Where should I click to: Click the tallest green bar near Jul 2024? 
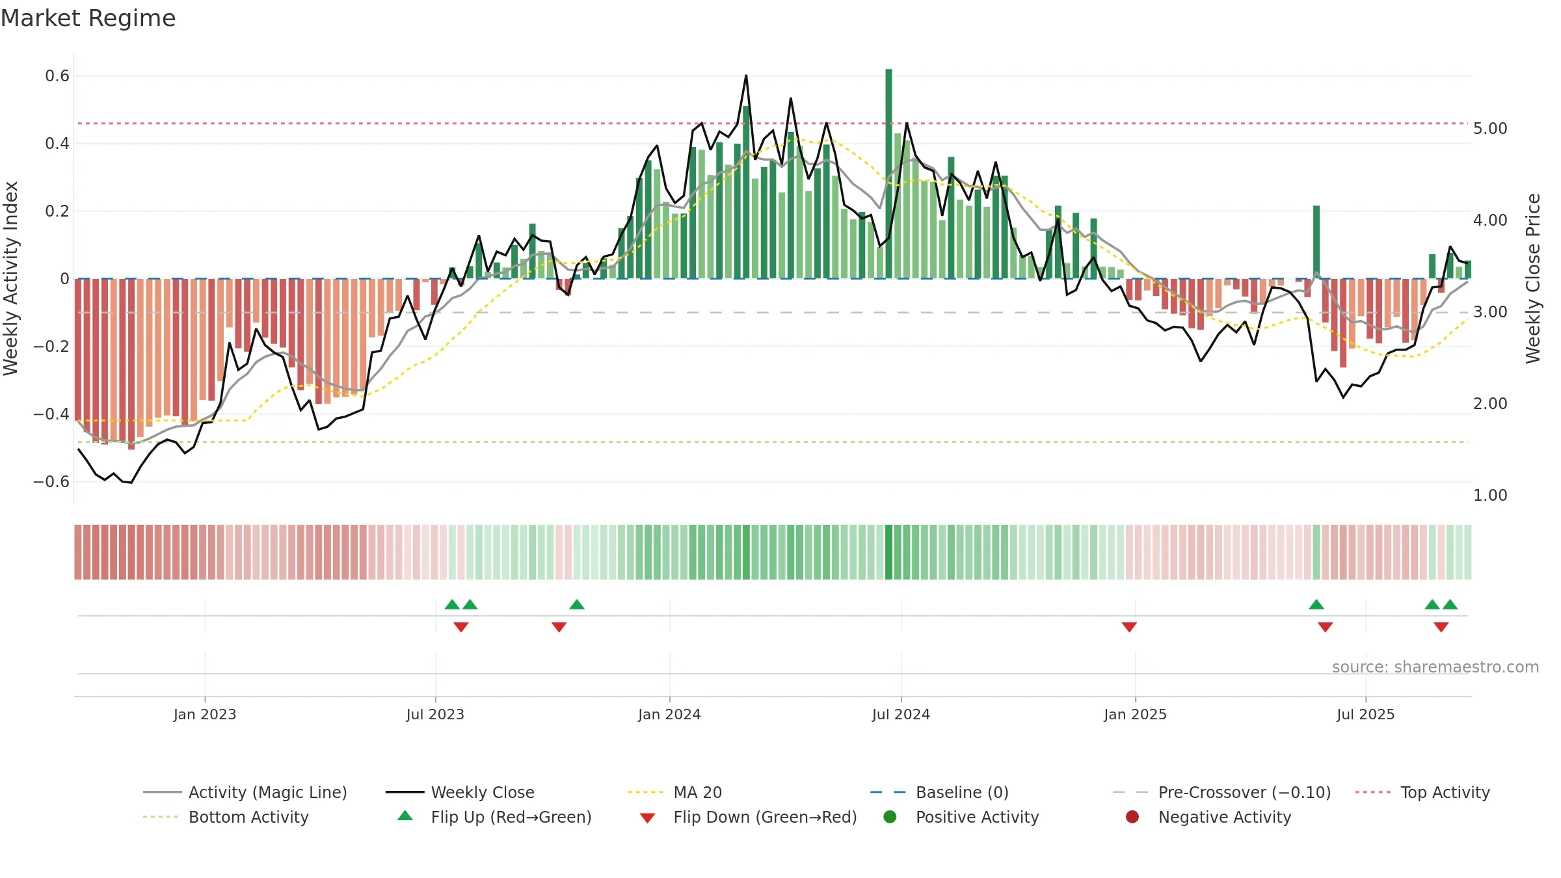pos(888,174)
